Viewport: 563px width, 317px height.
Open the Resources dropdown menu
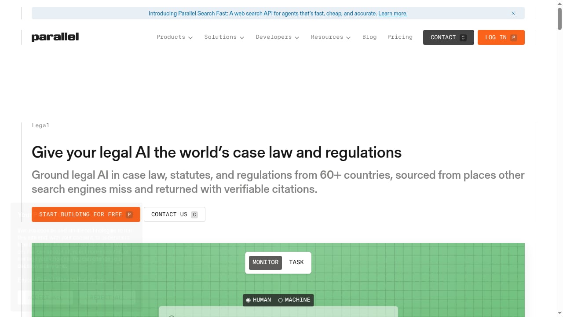pos(331,37)
